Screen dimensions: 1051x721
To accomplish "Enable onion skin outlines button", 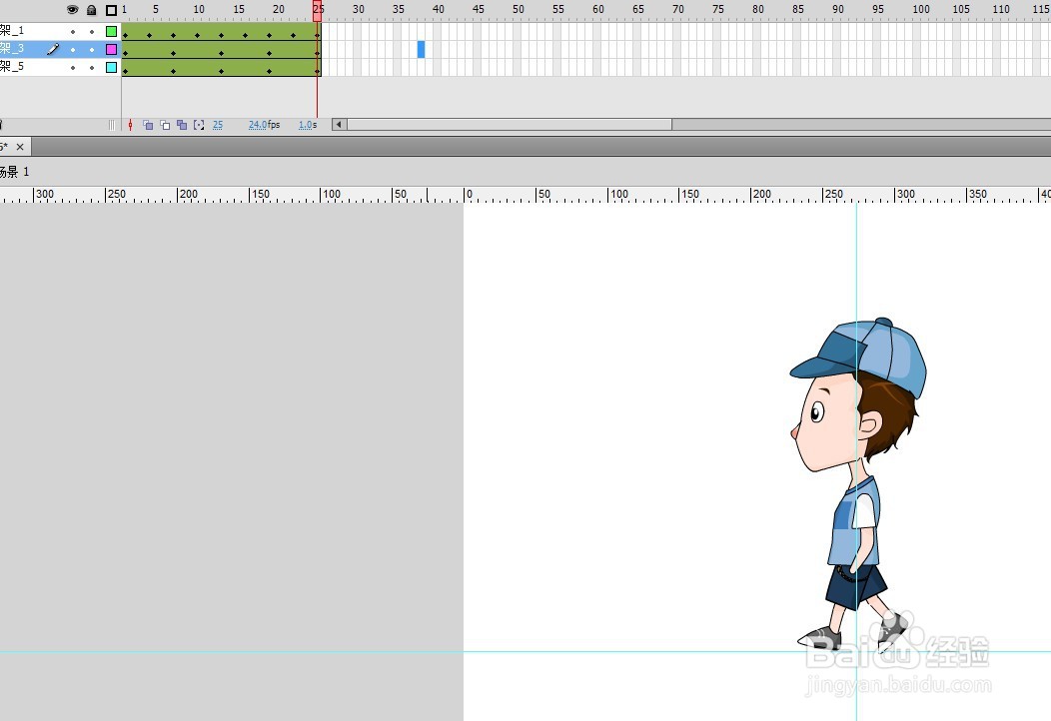I will (x=165, y=125).
